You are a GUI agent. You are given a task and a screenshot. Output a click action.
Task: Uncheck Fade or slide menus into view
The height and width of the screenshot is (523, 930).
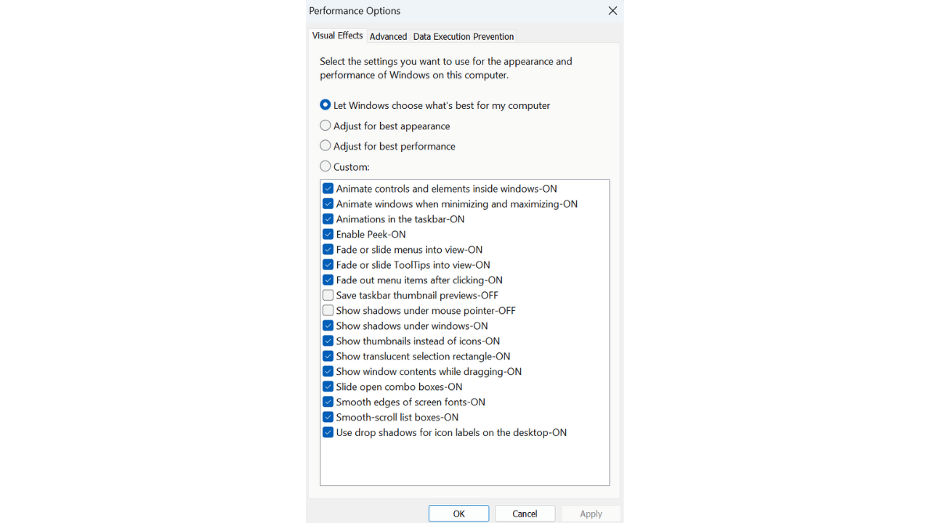tap(328, 249)
